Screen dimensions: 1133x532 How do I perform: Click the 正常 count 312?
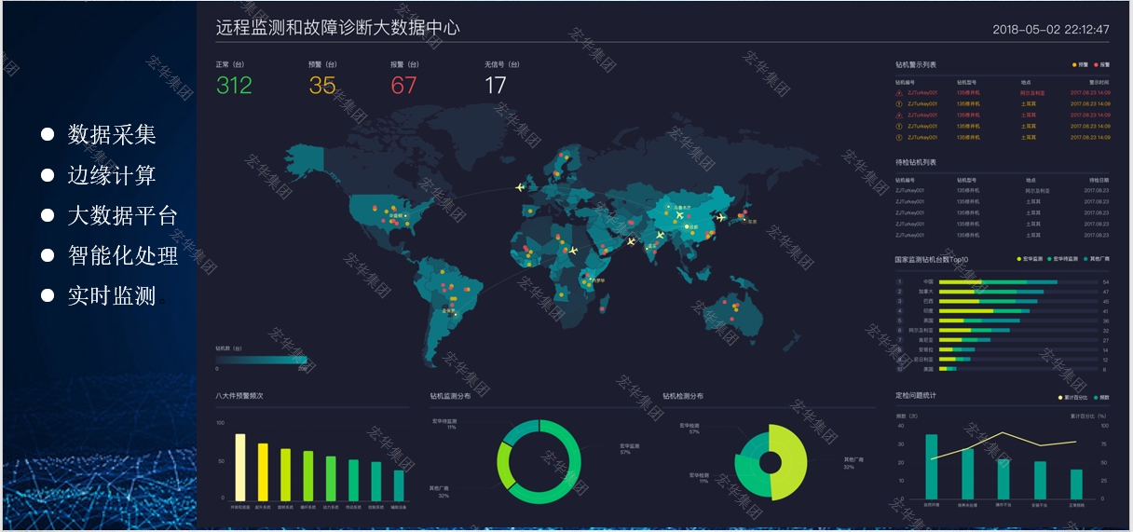click(x=234, y=86)
